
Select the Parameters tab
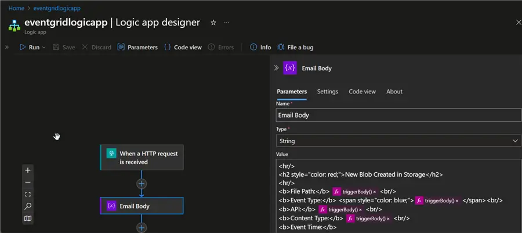[292, 92]
